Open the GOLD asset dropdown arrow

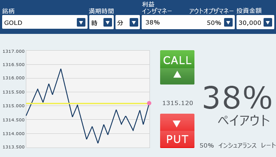(x=81, y=22)
